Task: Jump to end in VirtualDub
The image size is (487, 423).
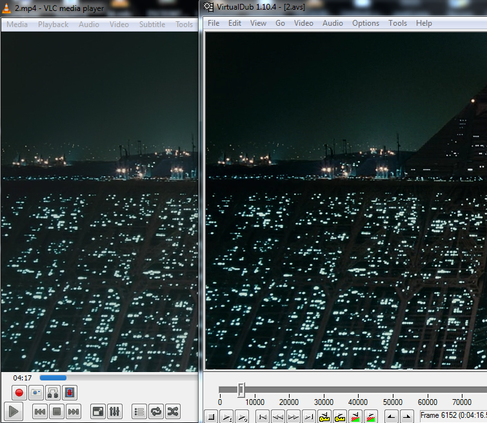Action: click(309, 417)
